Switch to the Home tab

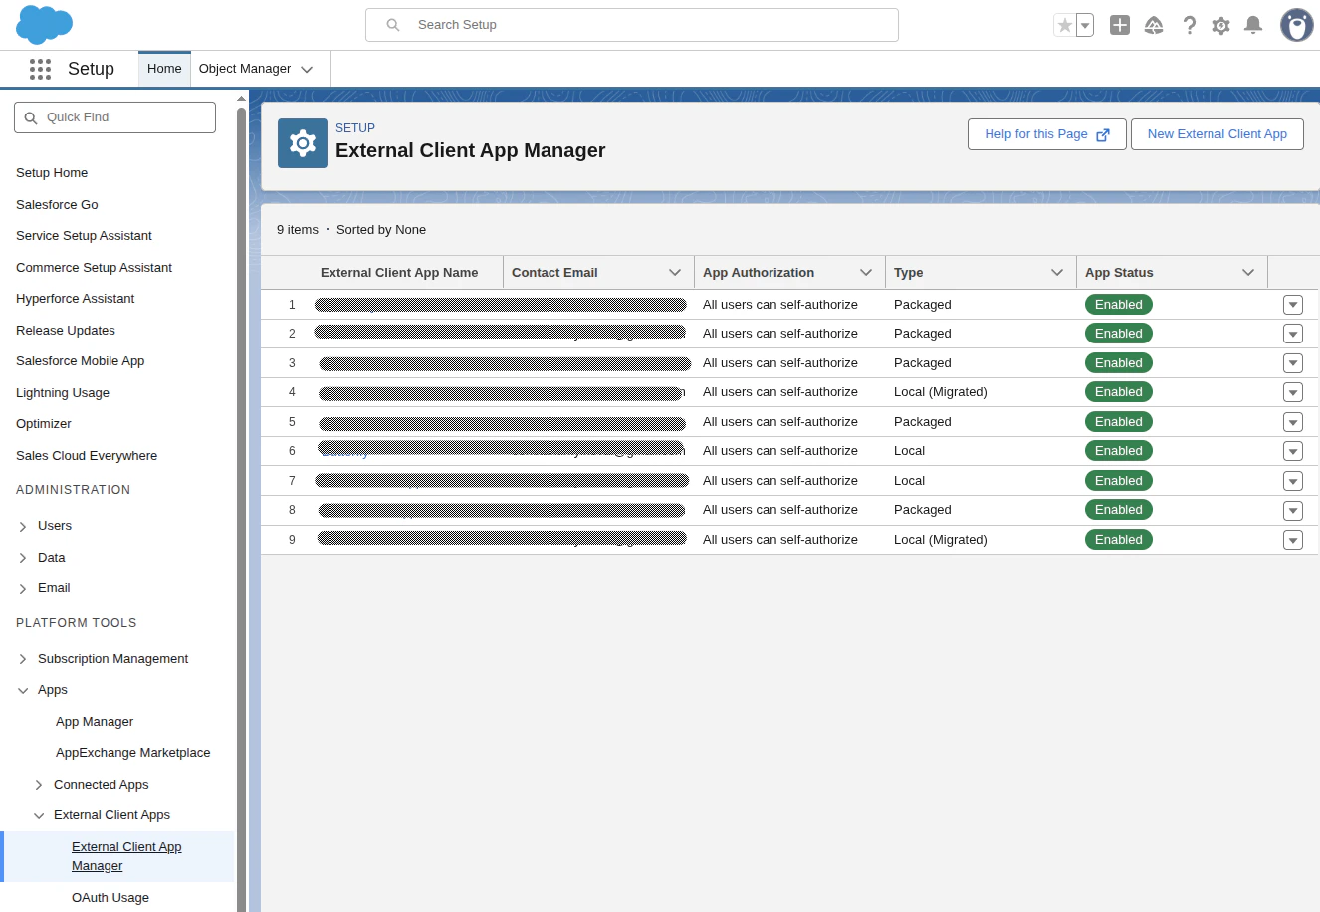[x=164, y=69]
